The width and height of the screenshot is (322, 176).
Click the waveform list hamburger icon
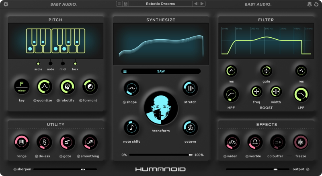click(x=125, y=71)
